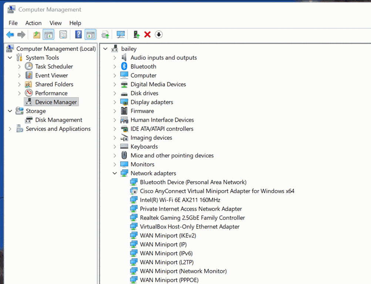
Task: Select the Computer category label
Action: pos(144,75)
